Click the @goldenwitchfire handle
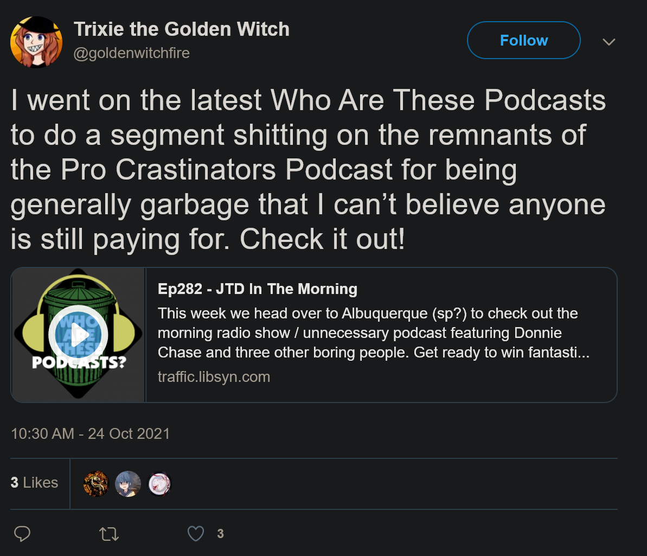The height and width of the screenshot is (556, 647). pos(132,53)
